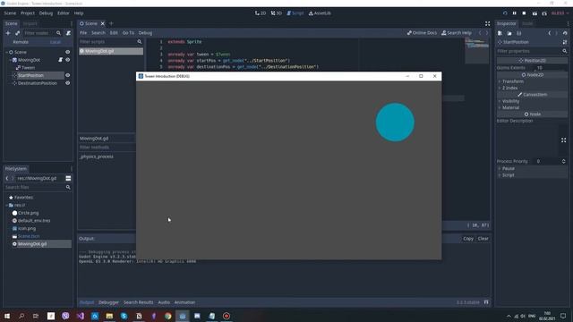The width and height of the screenshot is (573, 322).
Task: Open the Debug menu in top bar
Action: [46, 13]
